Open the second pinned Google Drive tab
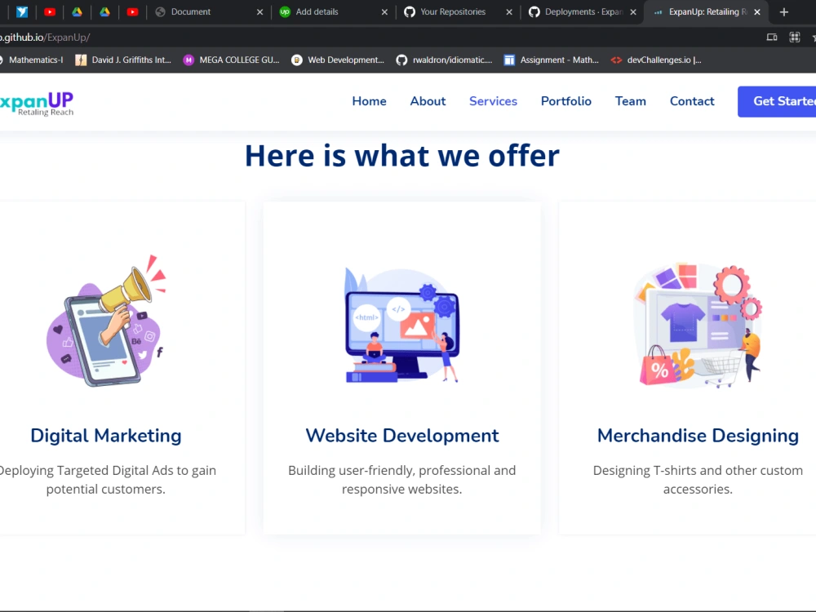This screenshot has width=816, height=612. click(104, 11)
